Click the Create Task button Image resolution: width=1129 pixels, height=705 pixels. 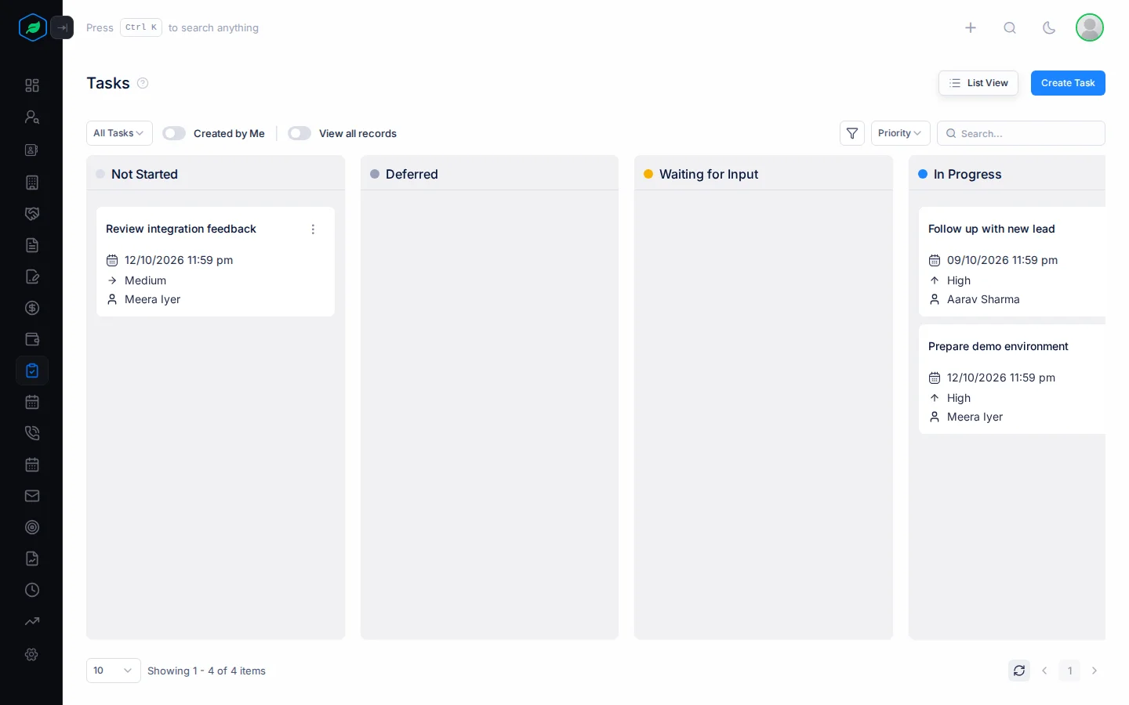coord(1068,83)
